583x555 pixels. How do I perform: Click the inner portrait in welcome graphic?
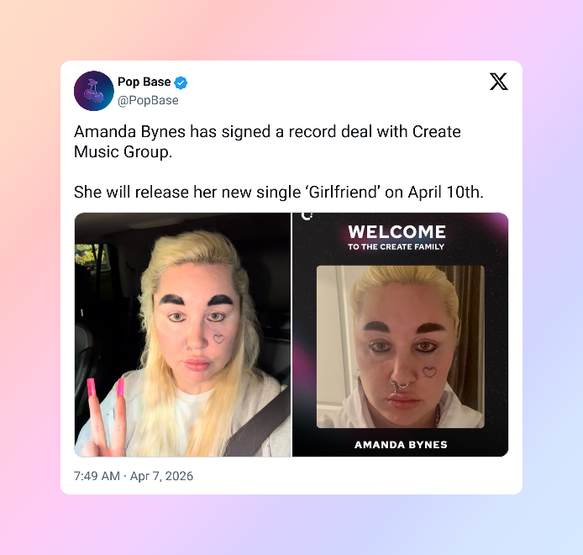tap(401, 347)
